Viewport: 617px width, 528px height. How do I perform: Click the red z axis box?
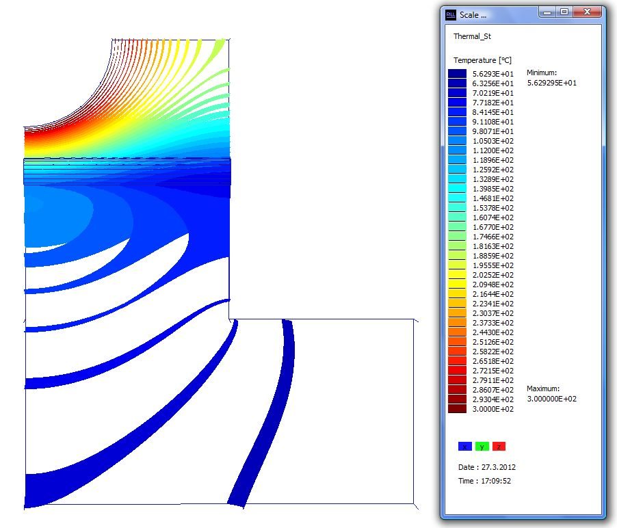pyautogui.click(x=499, y=447)
